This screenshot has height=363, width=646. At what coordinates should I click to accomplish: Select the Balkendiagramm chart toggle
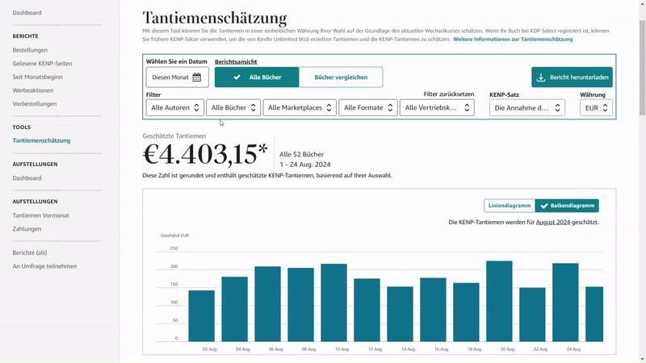pos(567,206)
